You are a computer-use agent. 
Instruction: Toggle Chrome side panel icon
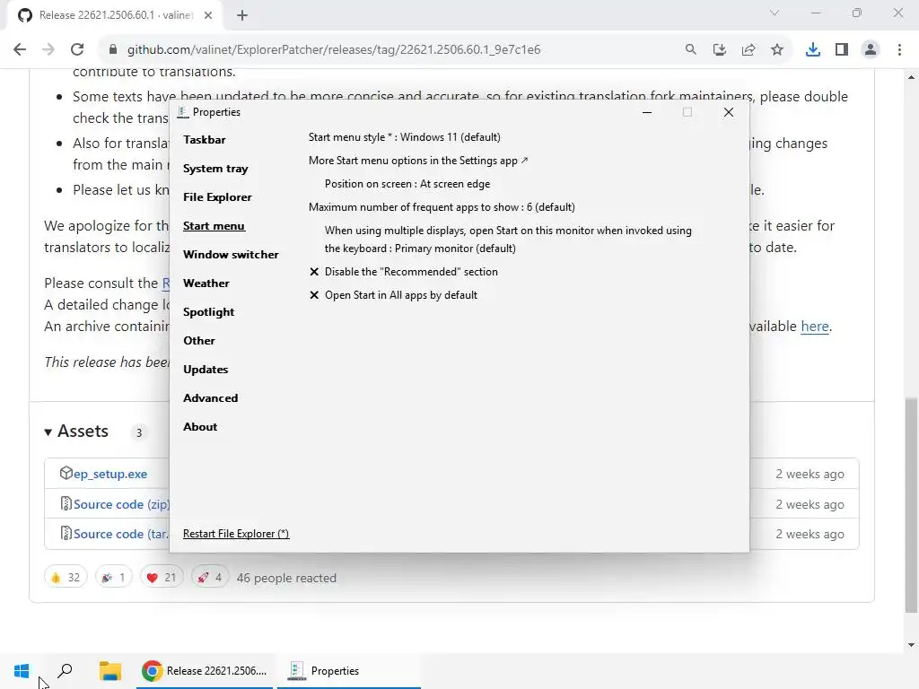point(842,49)
